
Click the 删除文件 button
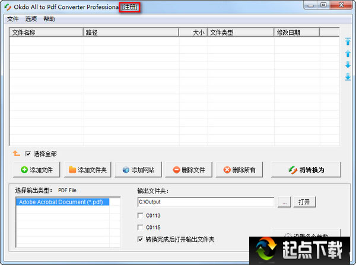click(189, 170)
